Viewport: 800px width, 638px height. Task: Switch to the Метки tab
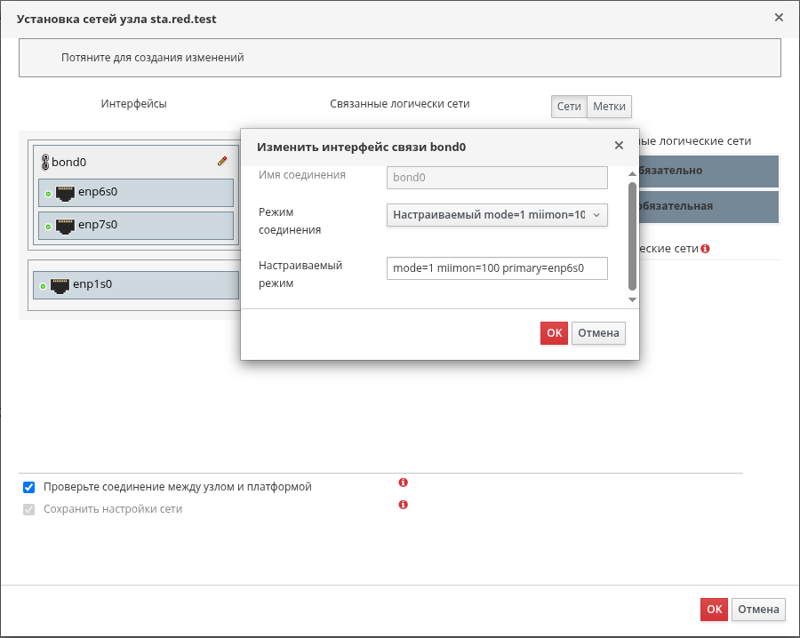coord(609,107)
